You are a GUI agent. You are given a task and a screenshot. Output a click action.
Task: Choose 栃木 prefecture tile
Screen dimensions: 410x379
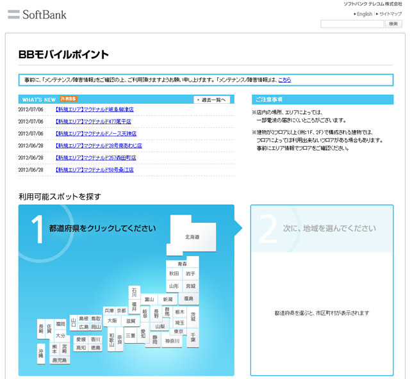coord(179,312)
